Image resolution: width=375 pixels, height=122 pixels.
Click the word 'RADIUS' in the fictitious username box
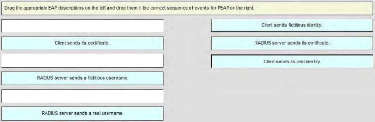point(43,78)
